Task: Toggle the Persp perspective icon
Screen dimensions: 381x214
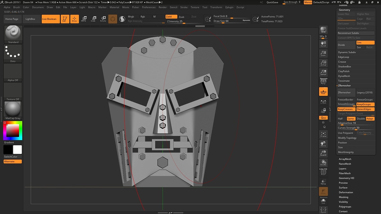Action: pyautogui.click(x=323, y=81)
